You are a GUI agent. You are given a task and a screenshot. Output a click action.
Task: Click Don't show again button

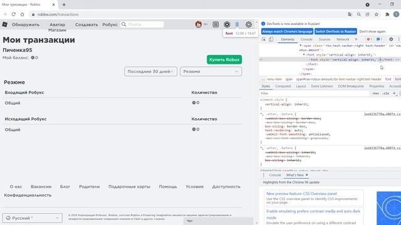pos(372,31)
